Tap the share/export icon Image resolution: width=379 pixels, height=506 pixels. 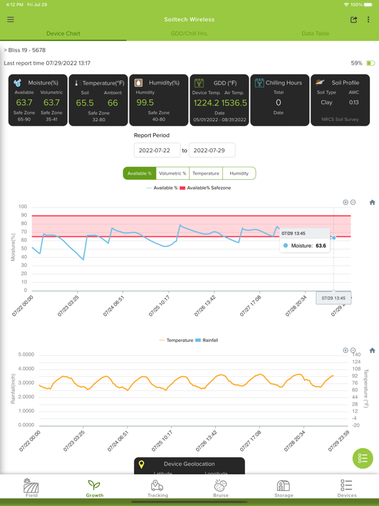pyautogui.click(x=353, y=20)
